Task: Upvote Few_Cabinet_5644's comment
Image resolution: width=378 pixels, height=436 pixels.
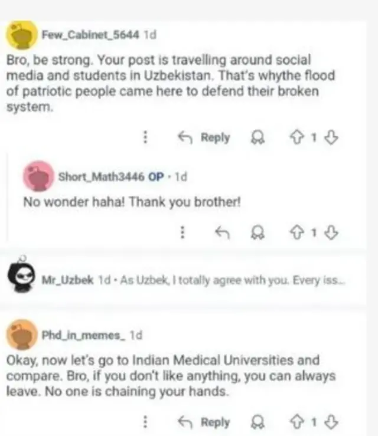Action: [x=298, y=137]
